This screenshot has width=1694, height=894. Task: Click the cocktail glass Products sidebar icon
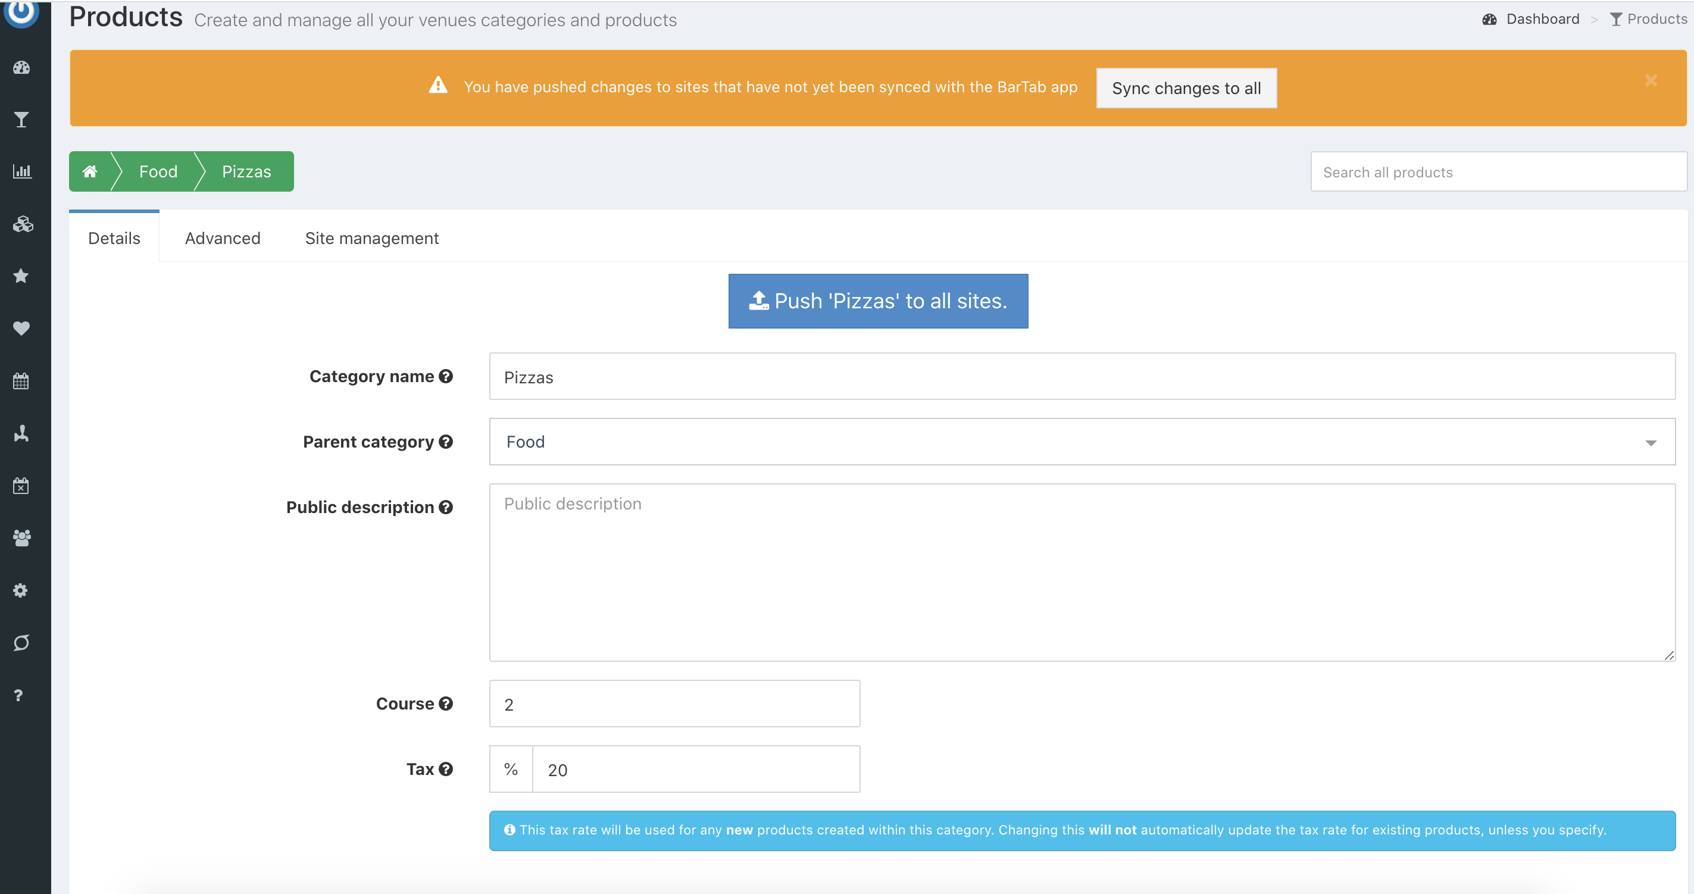pyautogui.click(x=21, y=120)
